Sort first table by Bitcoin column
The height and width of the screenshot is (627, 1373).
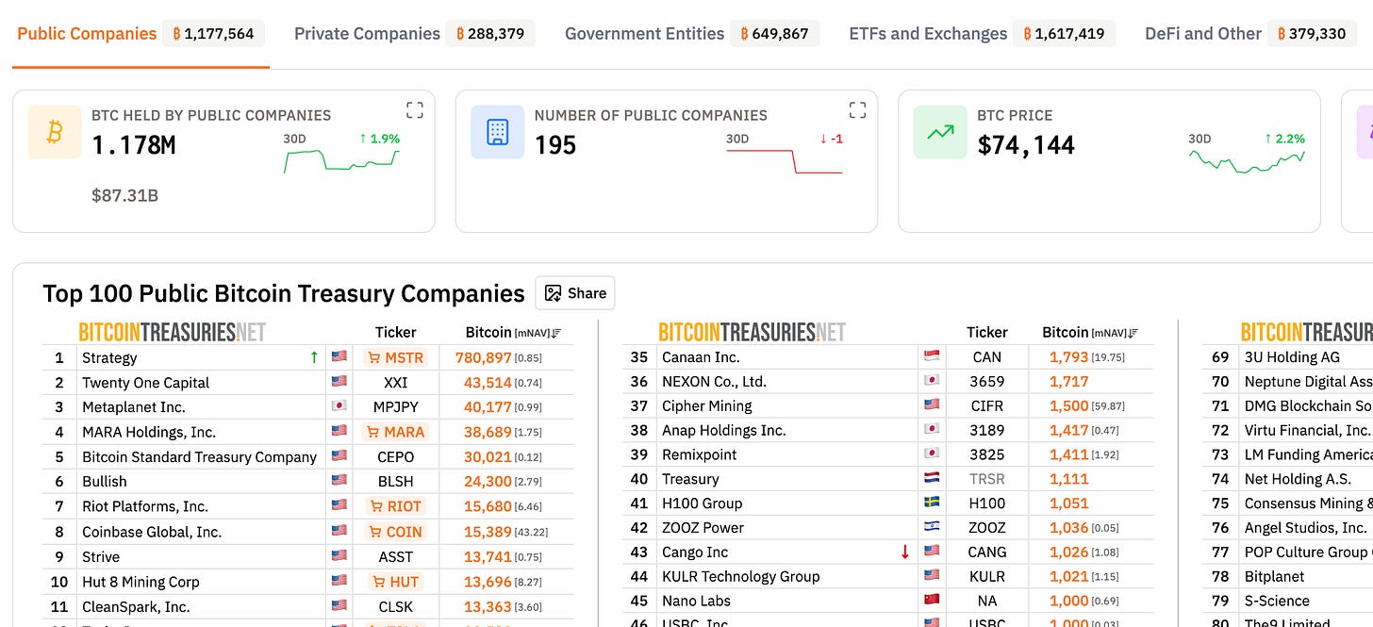pos(513,332)
